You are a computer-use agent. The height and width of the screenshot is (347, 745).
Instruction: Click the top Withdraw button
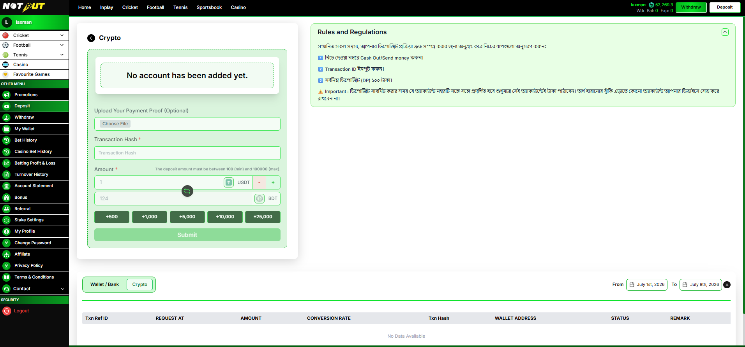pyautogui.click(x=691, y=7)
